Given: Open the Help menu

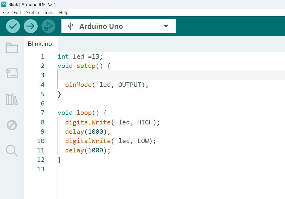Looking at the screenshot, I should [64, 13].
